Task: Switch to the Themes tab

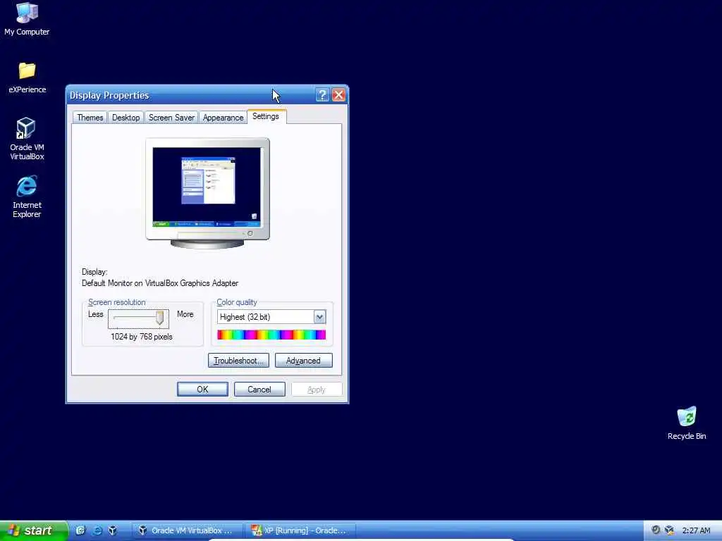Action: 90,118
